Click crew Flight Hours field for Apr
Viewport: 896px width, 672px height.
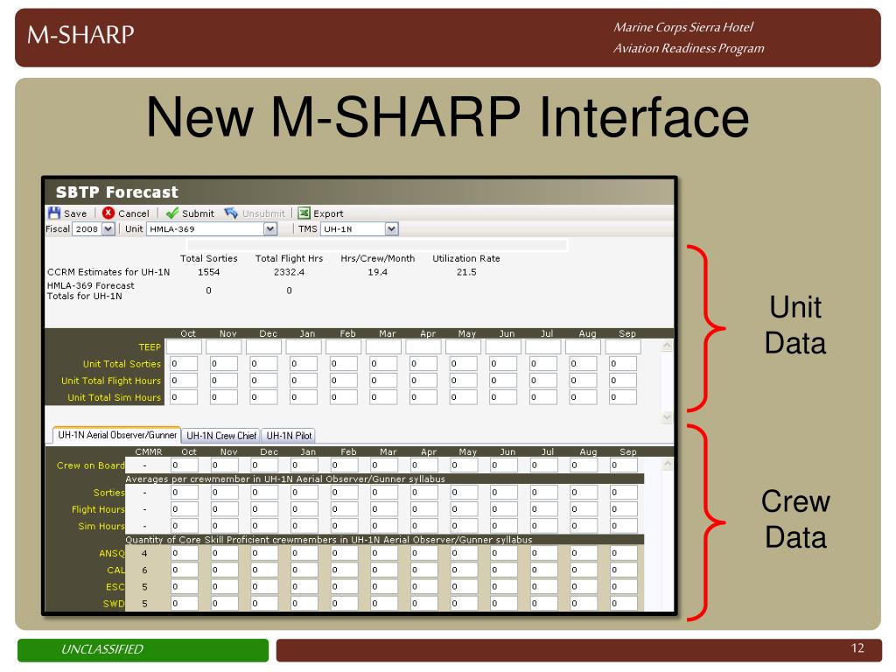coord(424,509)
